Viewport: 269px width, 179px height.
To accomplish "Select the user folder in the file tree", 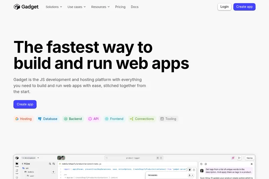I will [x=31, y=176].
